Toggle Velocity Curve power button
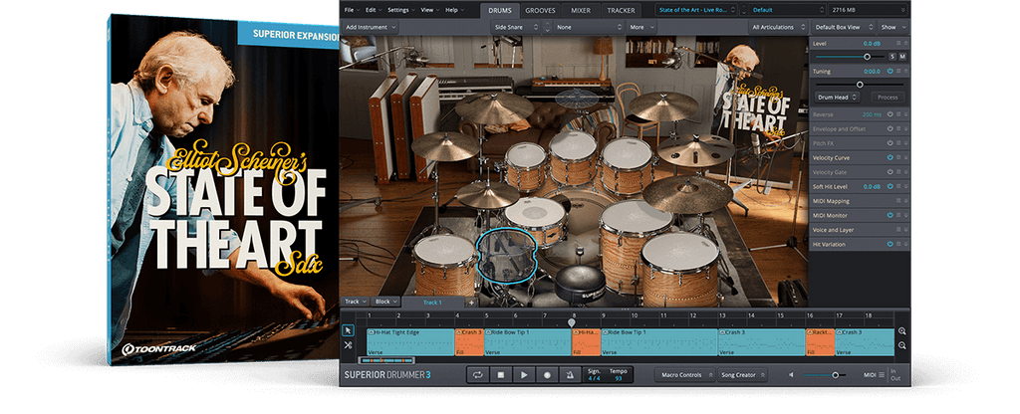 [x=890, y=157]
